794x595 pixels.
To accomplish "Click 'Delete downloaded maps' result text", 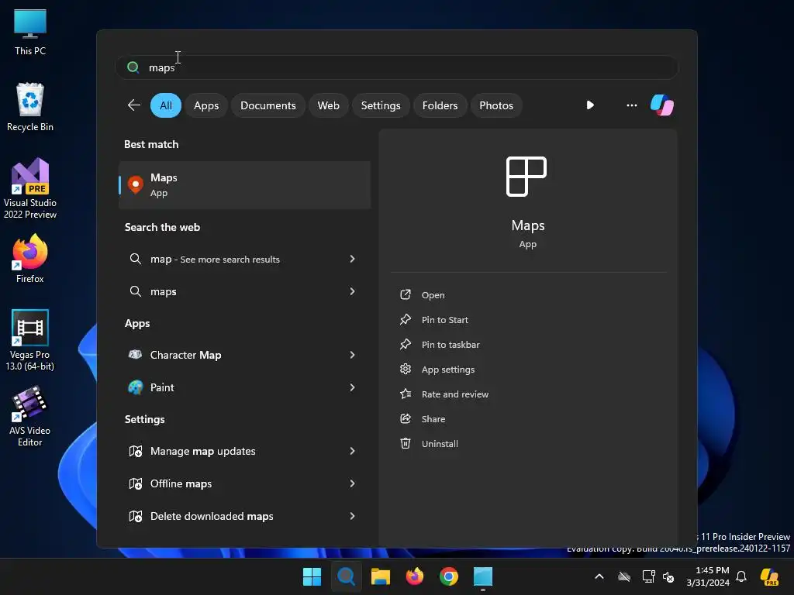I will coord(212,516).
